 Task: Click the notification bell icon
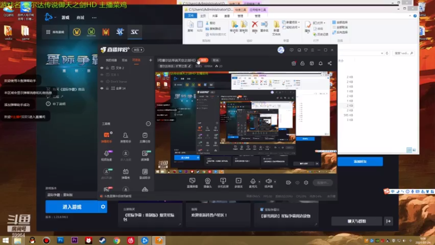(320, 63)
